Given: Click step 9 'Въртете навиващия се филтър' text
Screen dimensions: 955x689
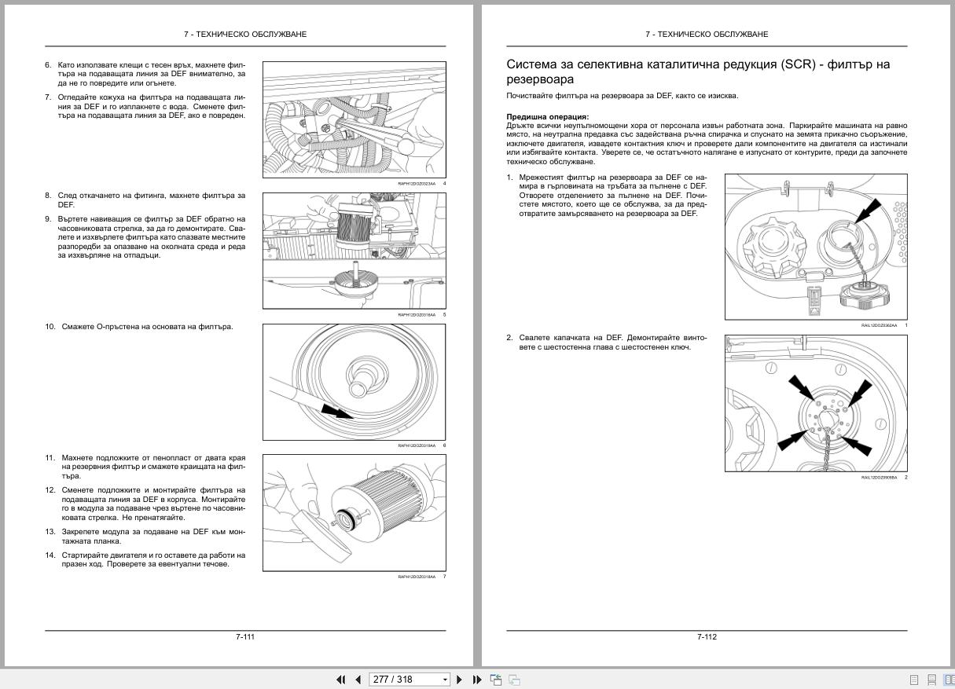Looking at the screenshot, I should pos(151,236).
